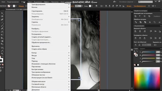This screenshot has height=91, width=162.
Task: Click the Crop pathfinder icon
Action: coord(150,22)
